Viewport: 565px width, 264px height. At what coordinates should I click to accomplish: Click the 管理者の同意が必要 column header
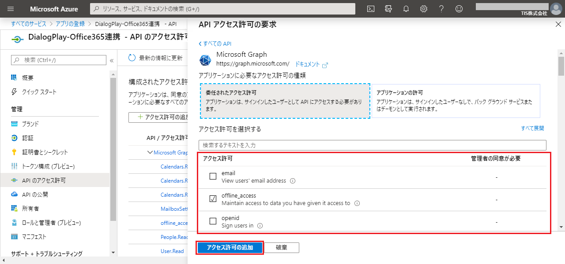point(496,158)
